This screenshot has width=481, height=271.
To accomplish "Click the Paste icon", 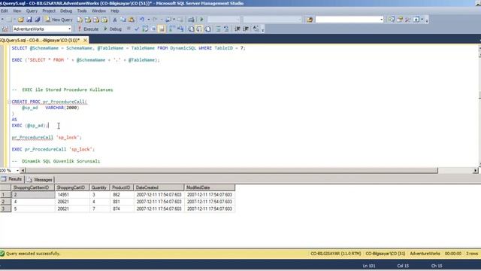I will coord(132,20).
